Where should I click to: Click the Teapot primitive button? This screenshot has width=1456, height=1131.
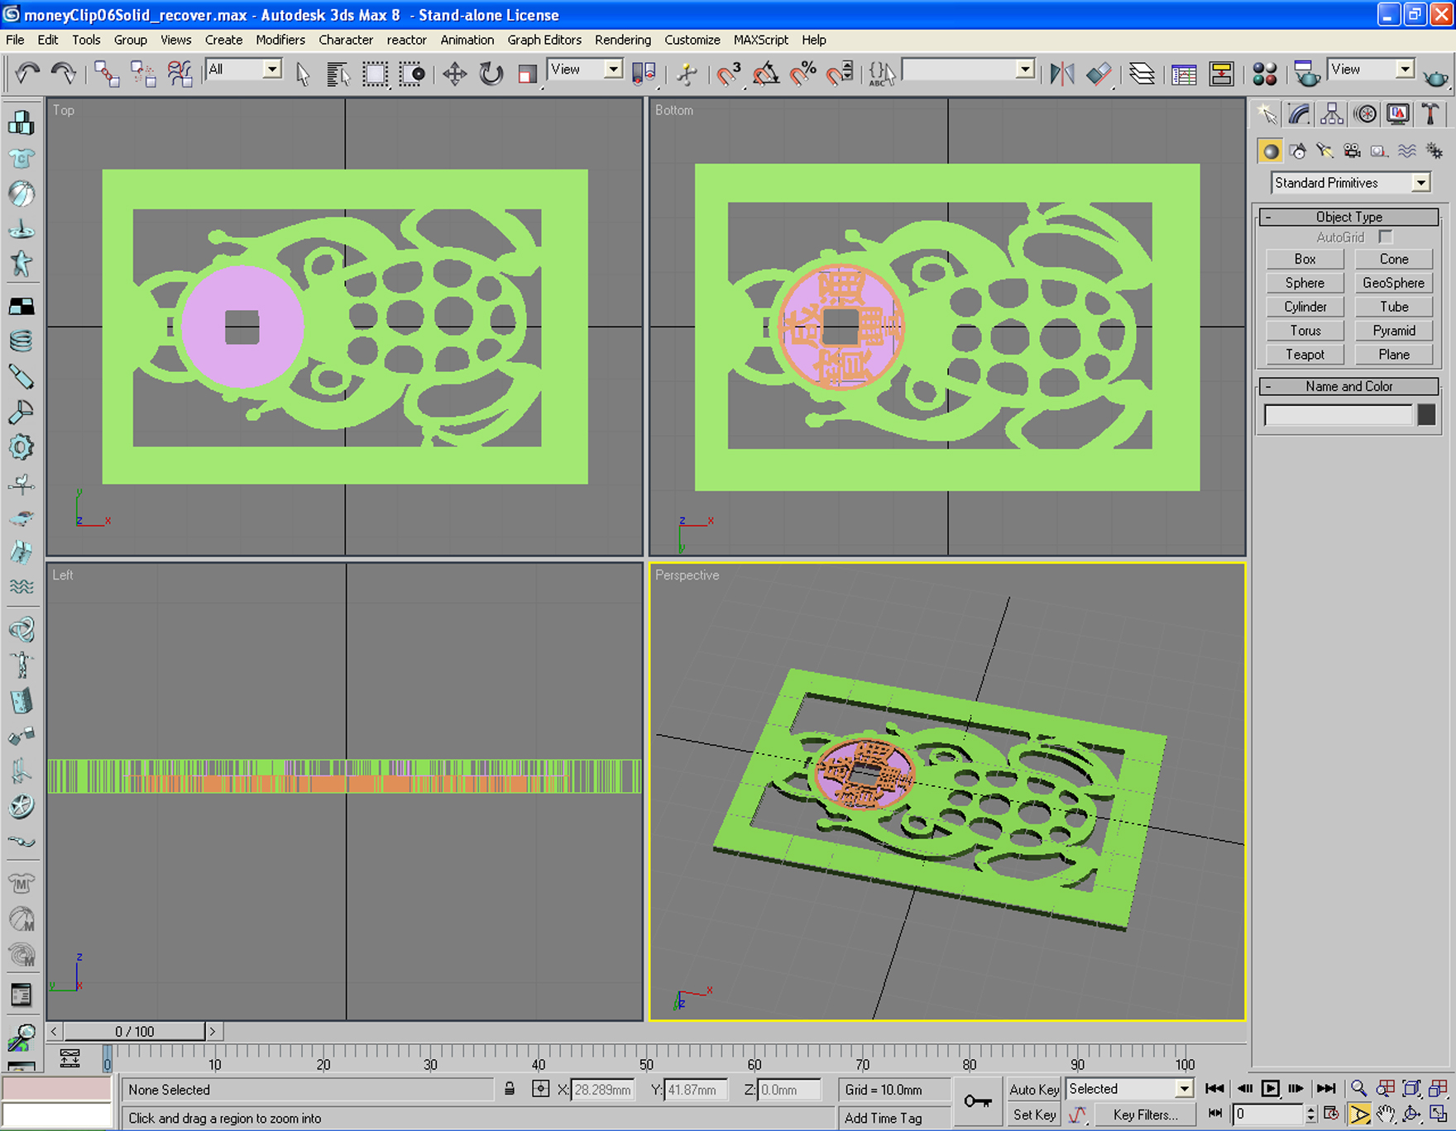click(x=1305, y=355)
